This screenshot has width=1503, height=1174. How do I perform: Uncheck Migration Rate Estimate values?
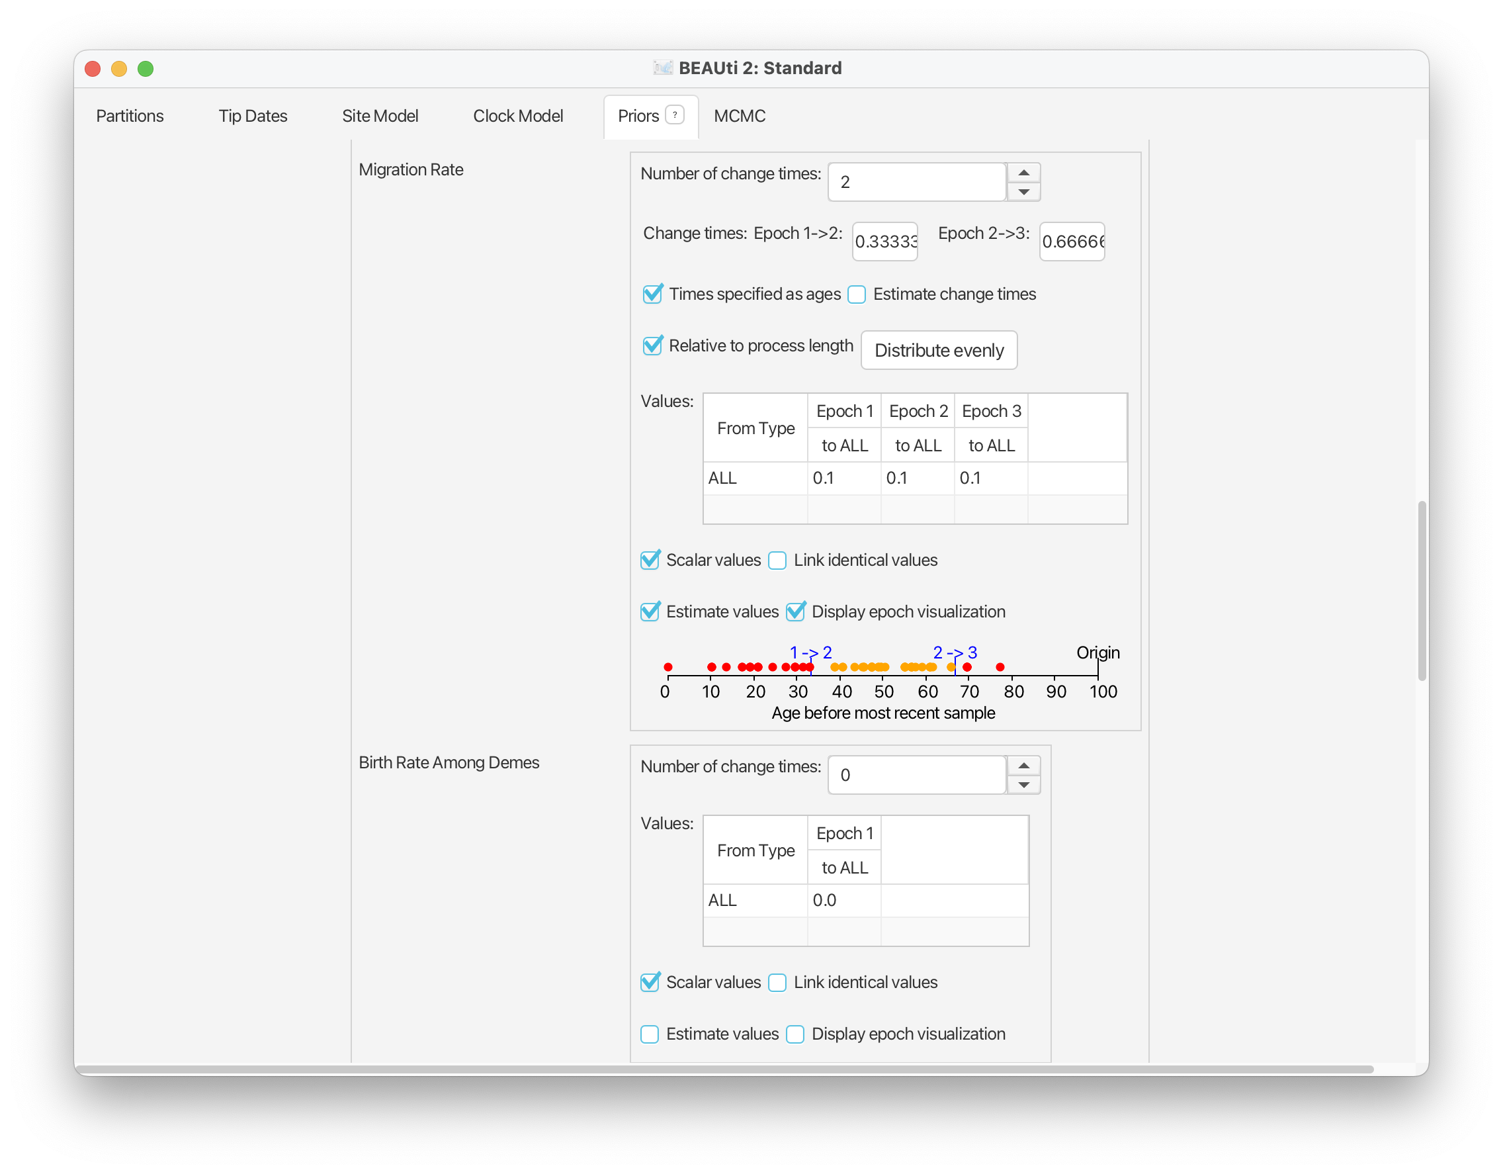650,612
